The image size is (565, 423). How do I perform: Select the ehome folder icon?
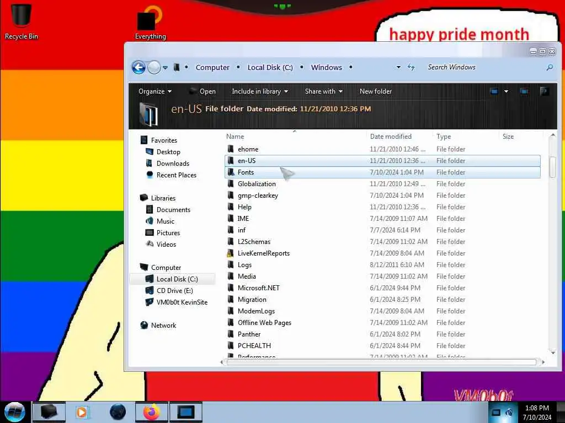pyautogui.click(x=231, y=149)
